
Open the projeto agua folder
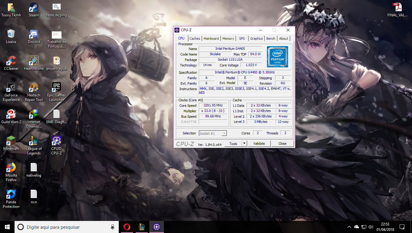(x=57, y=63)
